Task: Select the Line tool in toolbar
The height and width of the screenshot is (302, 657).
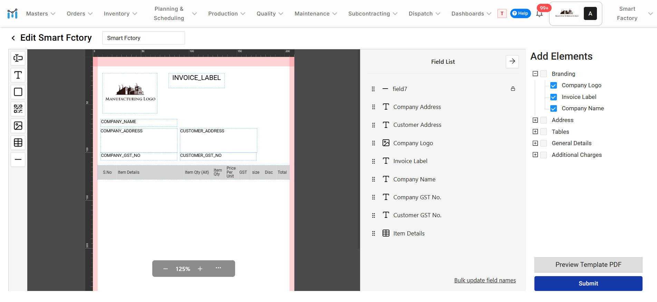Action: point(18,159)
